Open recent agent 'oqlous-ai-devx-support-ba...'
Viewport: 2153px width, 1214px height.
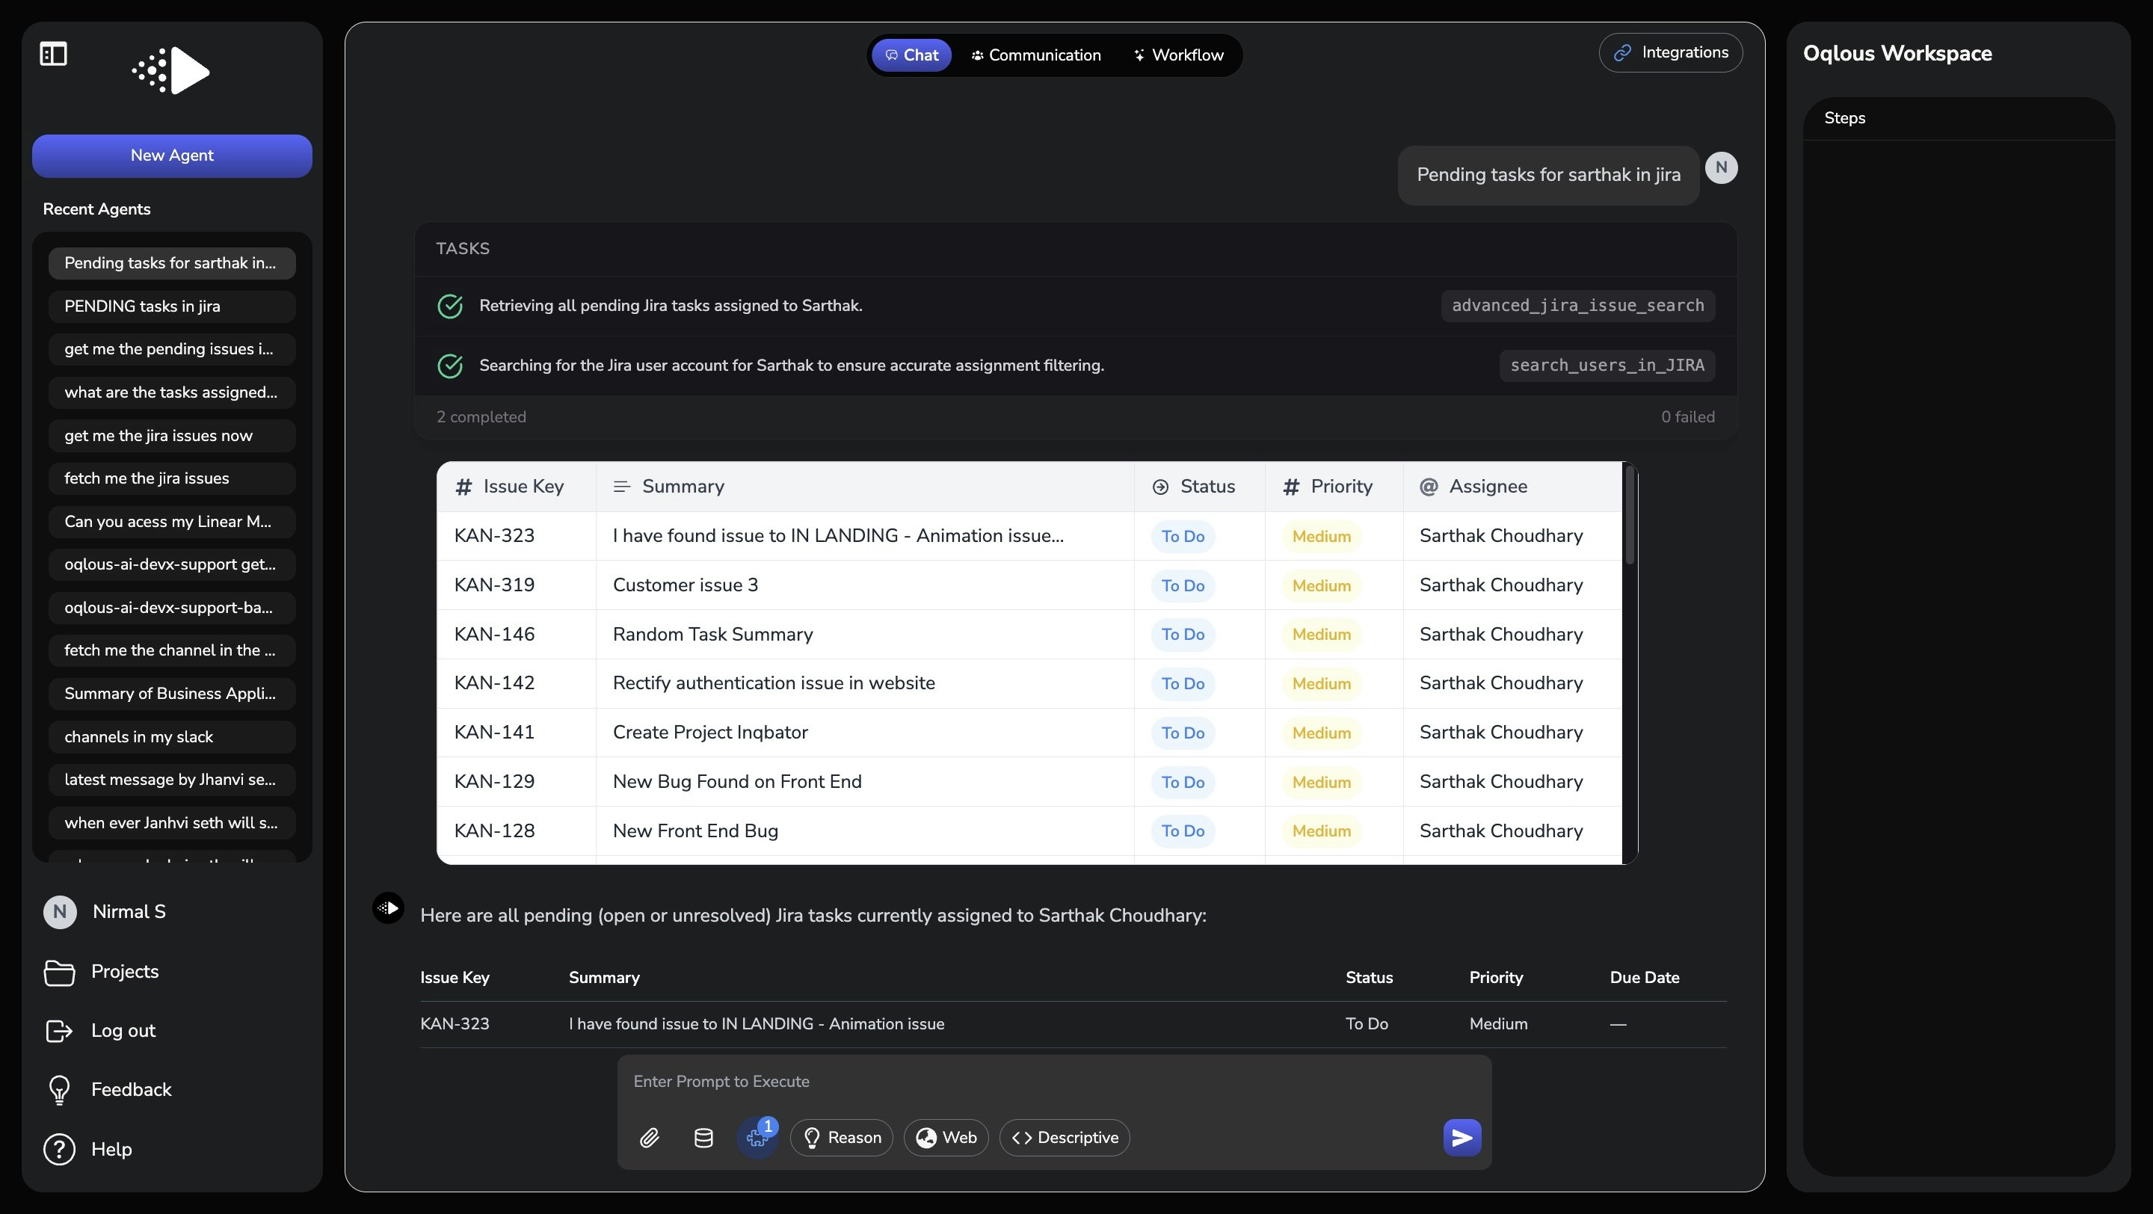click(x=172, y=608)
